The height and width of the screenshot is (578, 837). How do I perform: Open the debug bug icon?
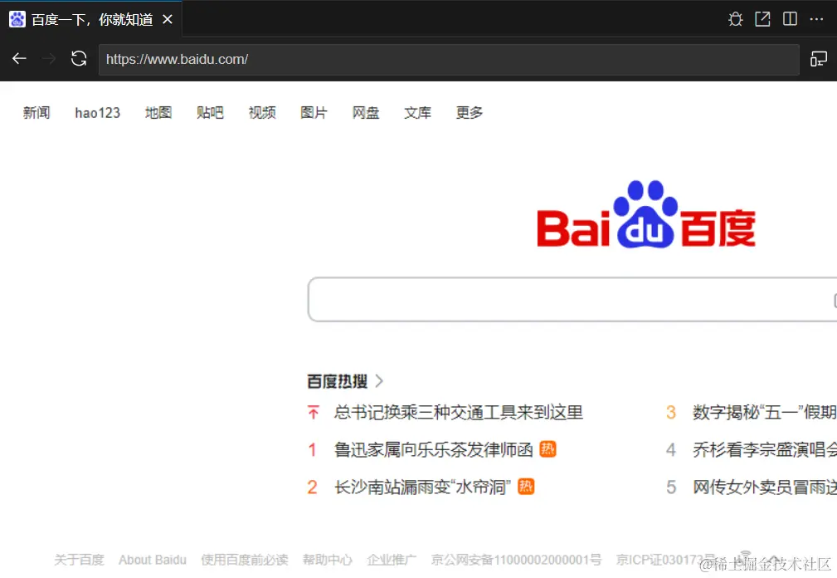click(736, 20)
